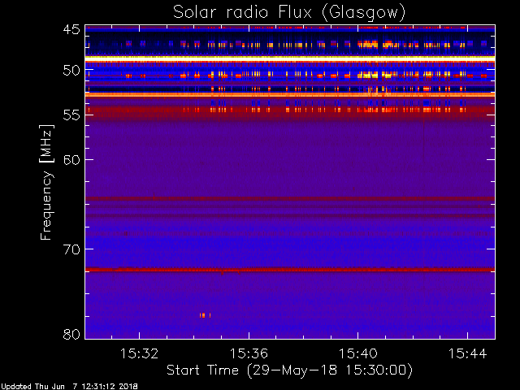Click the 15:36 time axis label
Screen dimensions: 520x390
click(249, 353)
